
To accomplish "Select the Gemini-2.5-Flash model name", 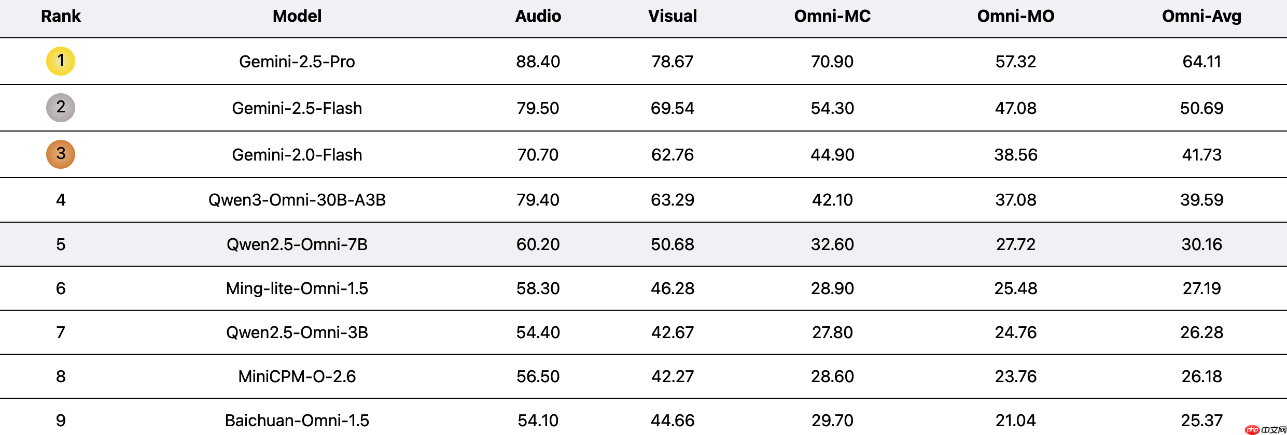I will pos(297,108).
